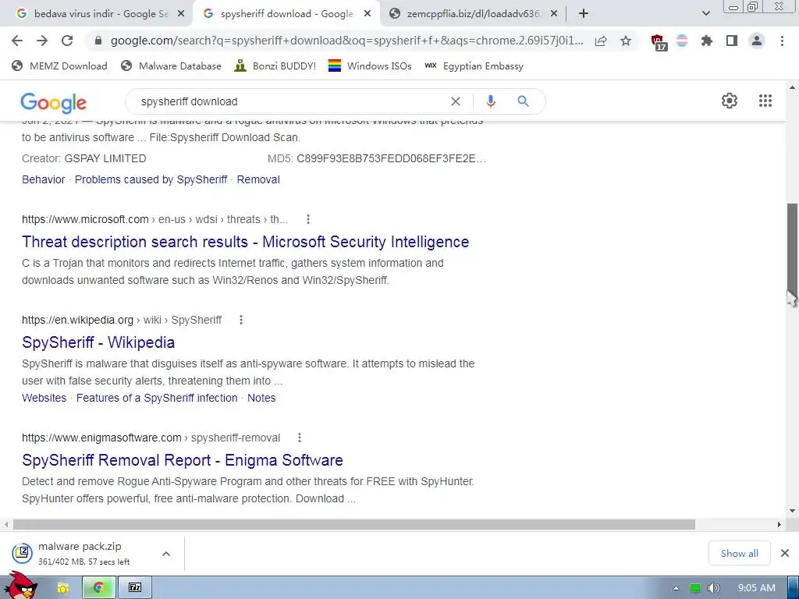Open the pinned folder icon on taskbar
Viewport: 799px width, 599px height.
(62, 588)
